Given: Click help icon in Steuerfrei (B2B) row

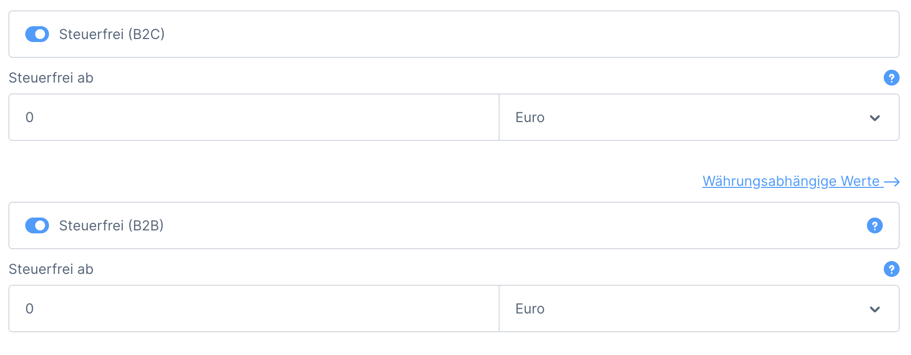Looking at the screenshot, I should point(874,225).
